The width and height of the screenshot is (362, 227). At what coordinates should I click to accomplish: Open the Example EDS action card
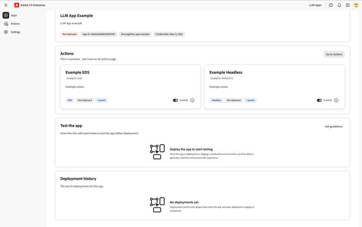pos(130,86)
